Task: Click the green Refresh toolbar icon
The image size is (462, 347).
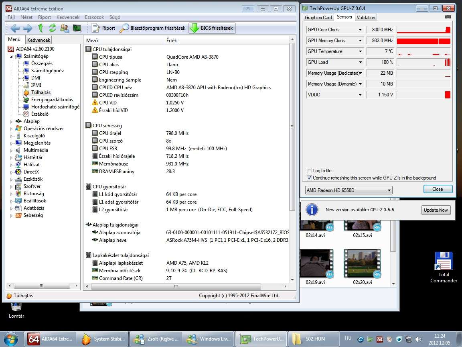Action: pyautogui.click(x=52, y=28)
